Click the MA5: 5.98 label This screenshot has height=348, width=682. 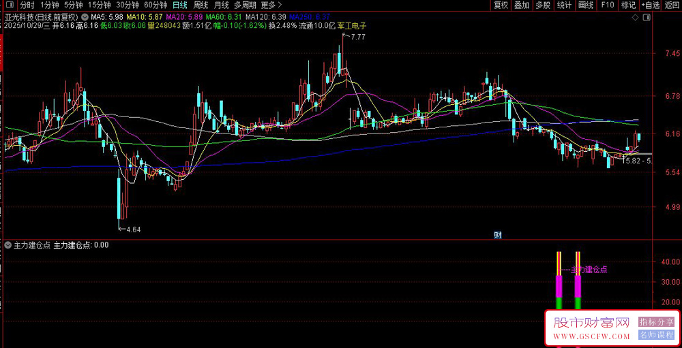pyautogui.click(x=108, y=18)
